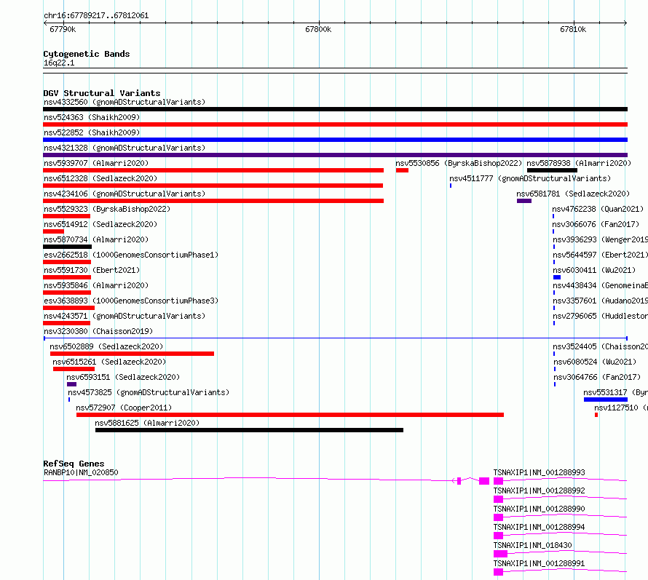Select nsv5529323 (ByrskaBishop2022) label
648x580 pixels.
pos(107,209)
